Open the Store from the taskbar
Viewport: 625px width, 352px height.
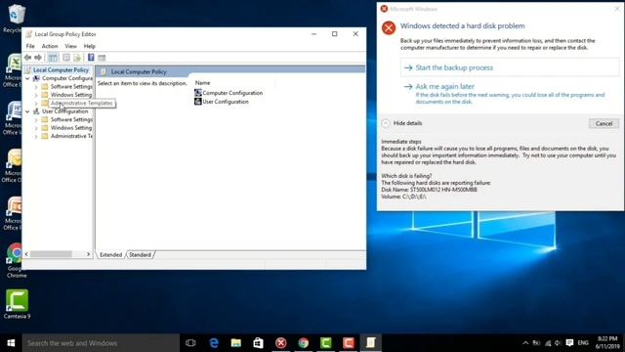coord(258,343)
